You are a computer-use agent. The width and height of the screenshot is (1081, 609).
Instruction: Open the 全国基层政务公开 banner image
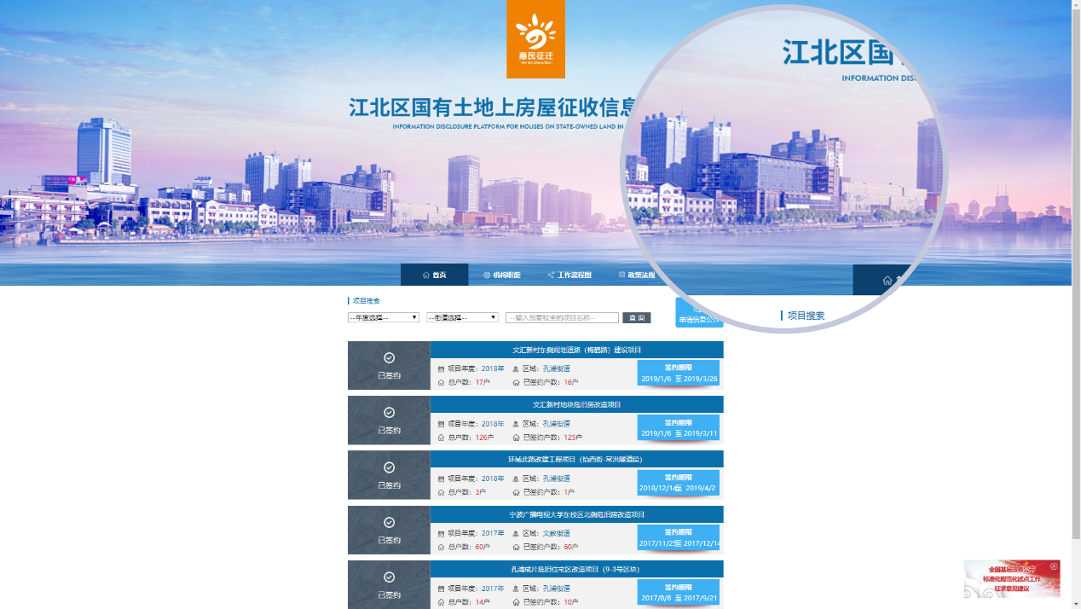tap(1011, 580)
